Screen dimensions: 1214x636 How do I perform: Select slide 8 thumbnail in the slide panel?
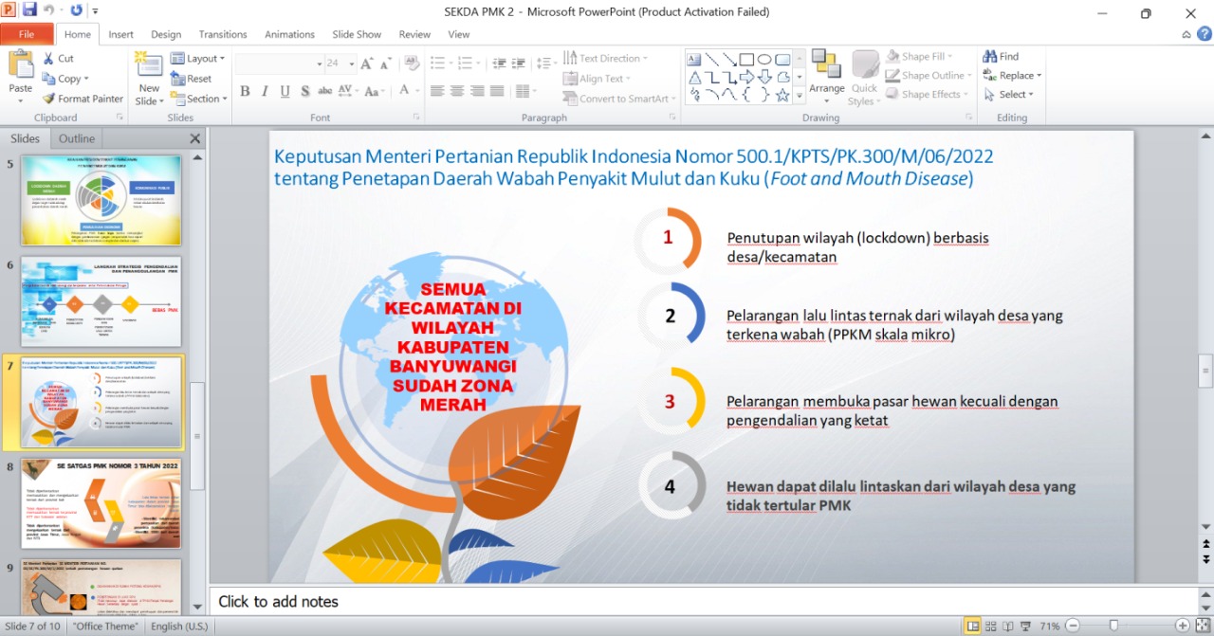101,500
